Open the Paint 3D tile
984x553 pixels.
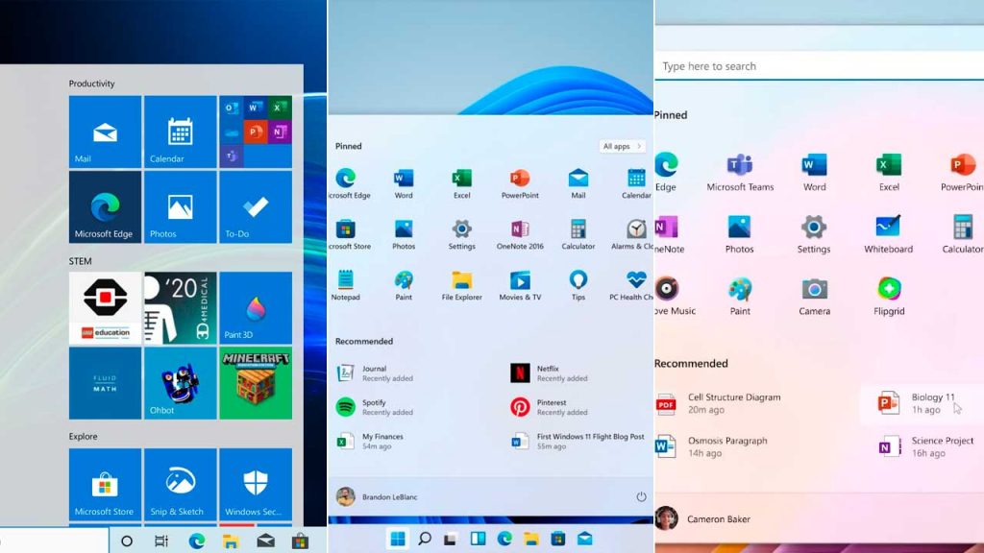(x=256, y=308)
